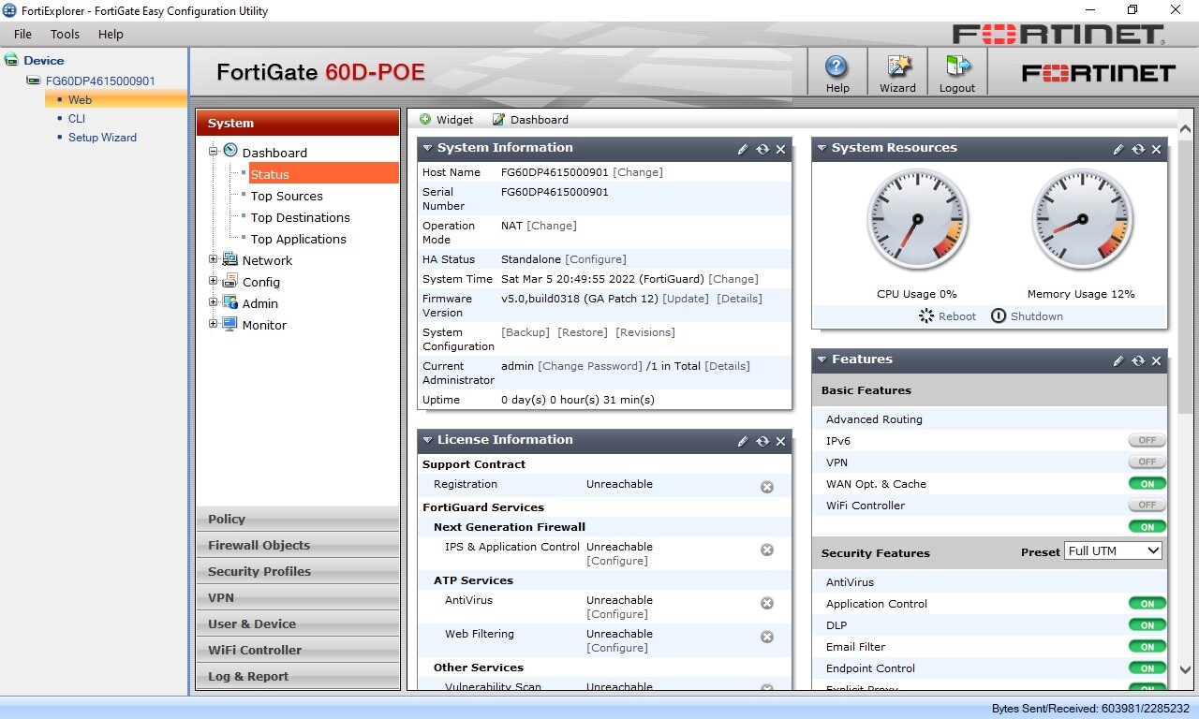Refresh the System Resources widget
1199x719 pixels.
point(1138,149)
